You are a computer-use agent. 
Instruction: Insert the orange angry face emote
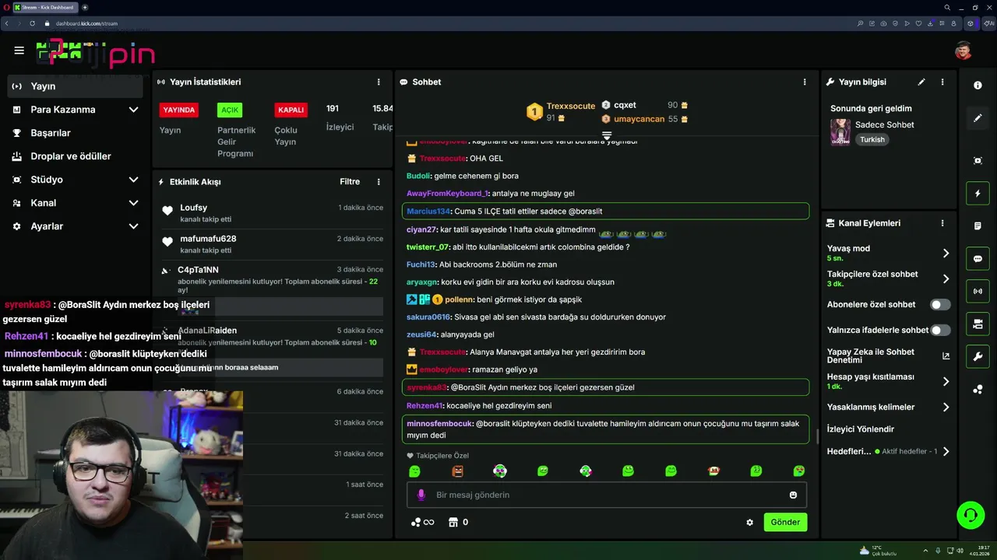[457, 471]
